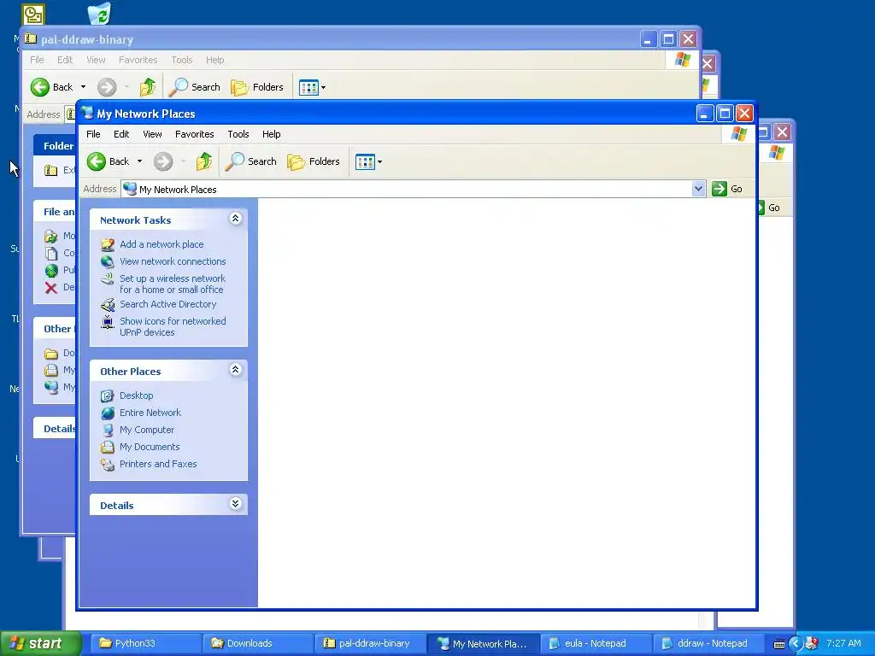
Task: Open File menu in pal-ddraw-binary window
Action: pyautogui.click(x=37, y=60)
